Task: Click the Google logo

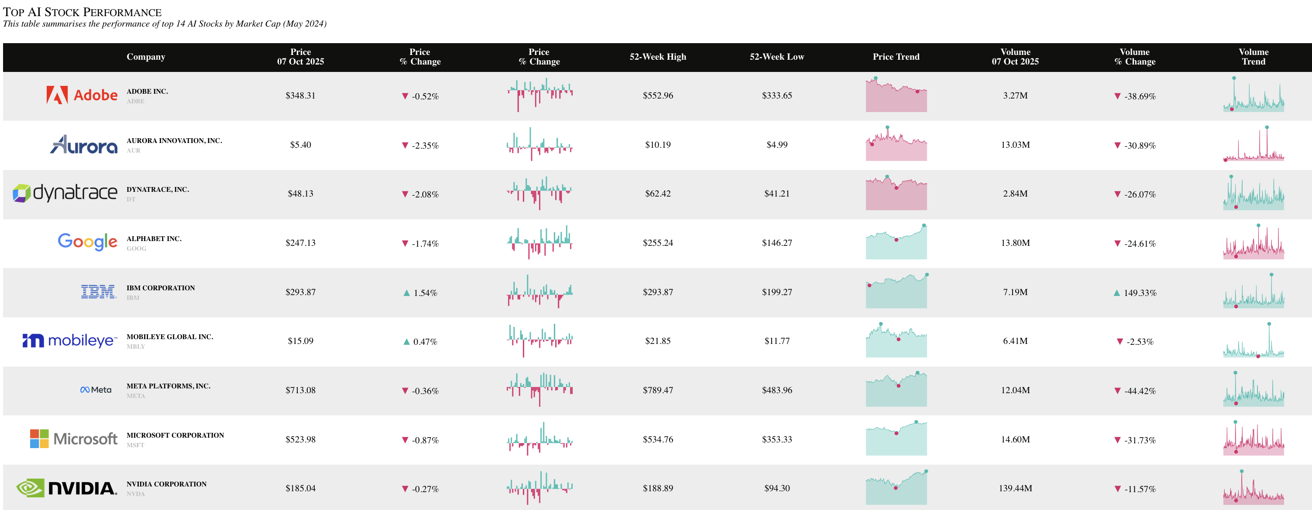Action: tap(88, 242)
